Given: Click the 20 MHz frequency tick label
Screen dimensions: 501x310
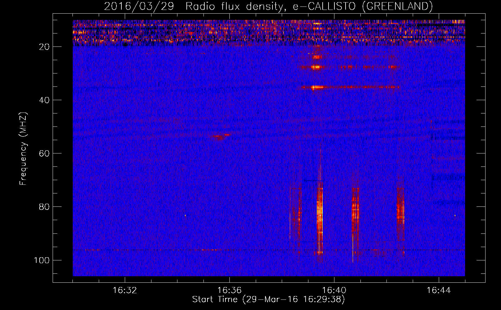Looking at the screenshot, I should coord(44,47).
